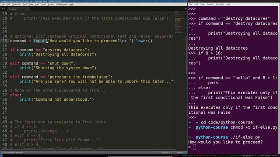Click "chmod +x if-else.py" command in terminal
280x157 pixels.
pos(254,127)
